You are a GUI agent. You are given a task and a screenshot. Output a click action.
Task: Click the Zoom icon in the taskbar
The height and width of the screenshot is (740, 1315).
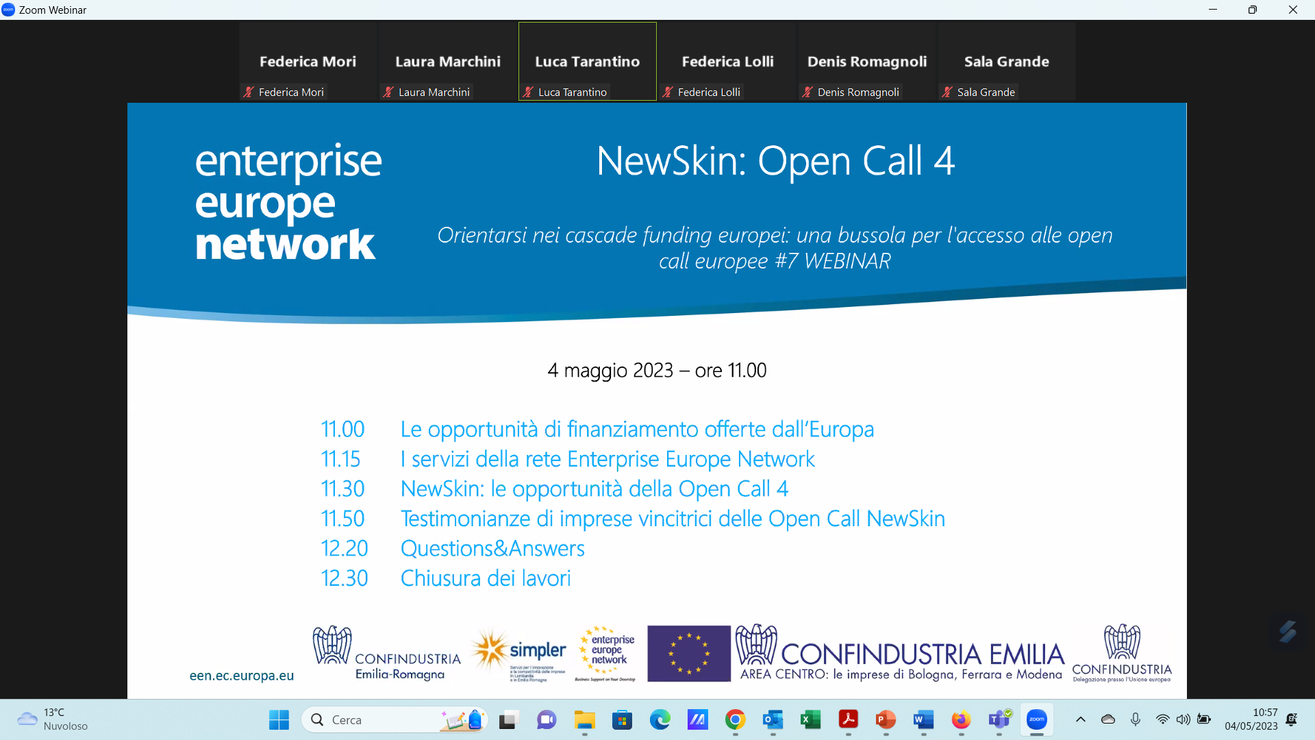coord(1036,719)
